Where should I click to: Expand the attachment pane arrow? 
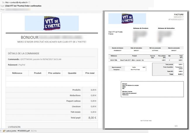click(x=1, y=131)
